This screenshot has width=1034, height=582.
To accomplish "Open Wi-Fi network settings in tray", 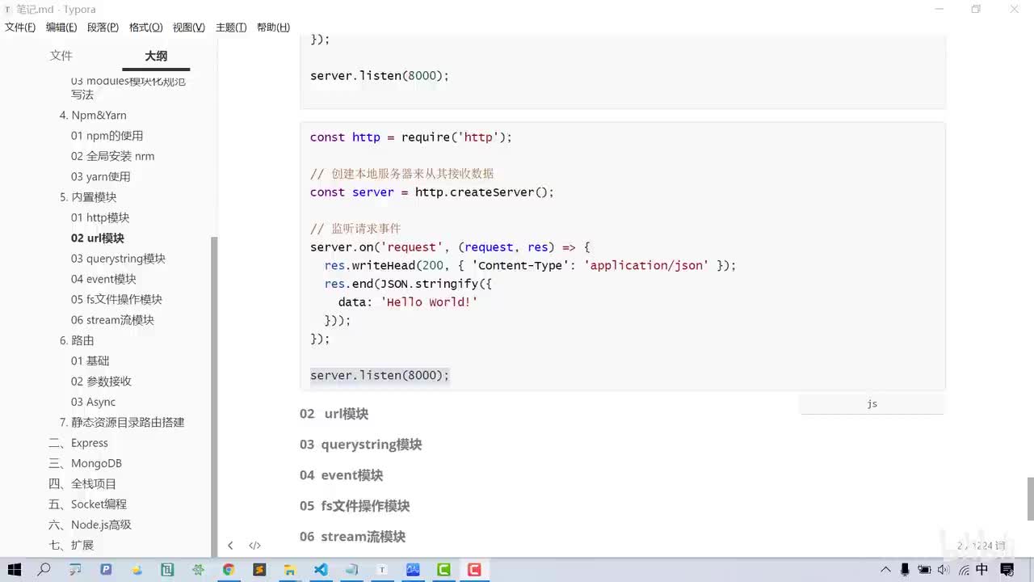I will point(964,569).
